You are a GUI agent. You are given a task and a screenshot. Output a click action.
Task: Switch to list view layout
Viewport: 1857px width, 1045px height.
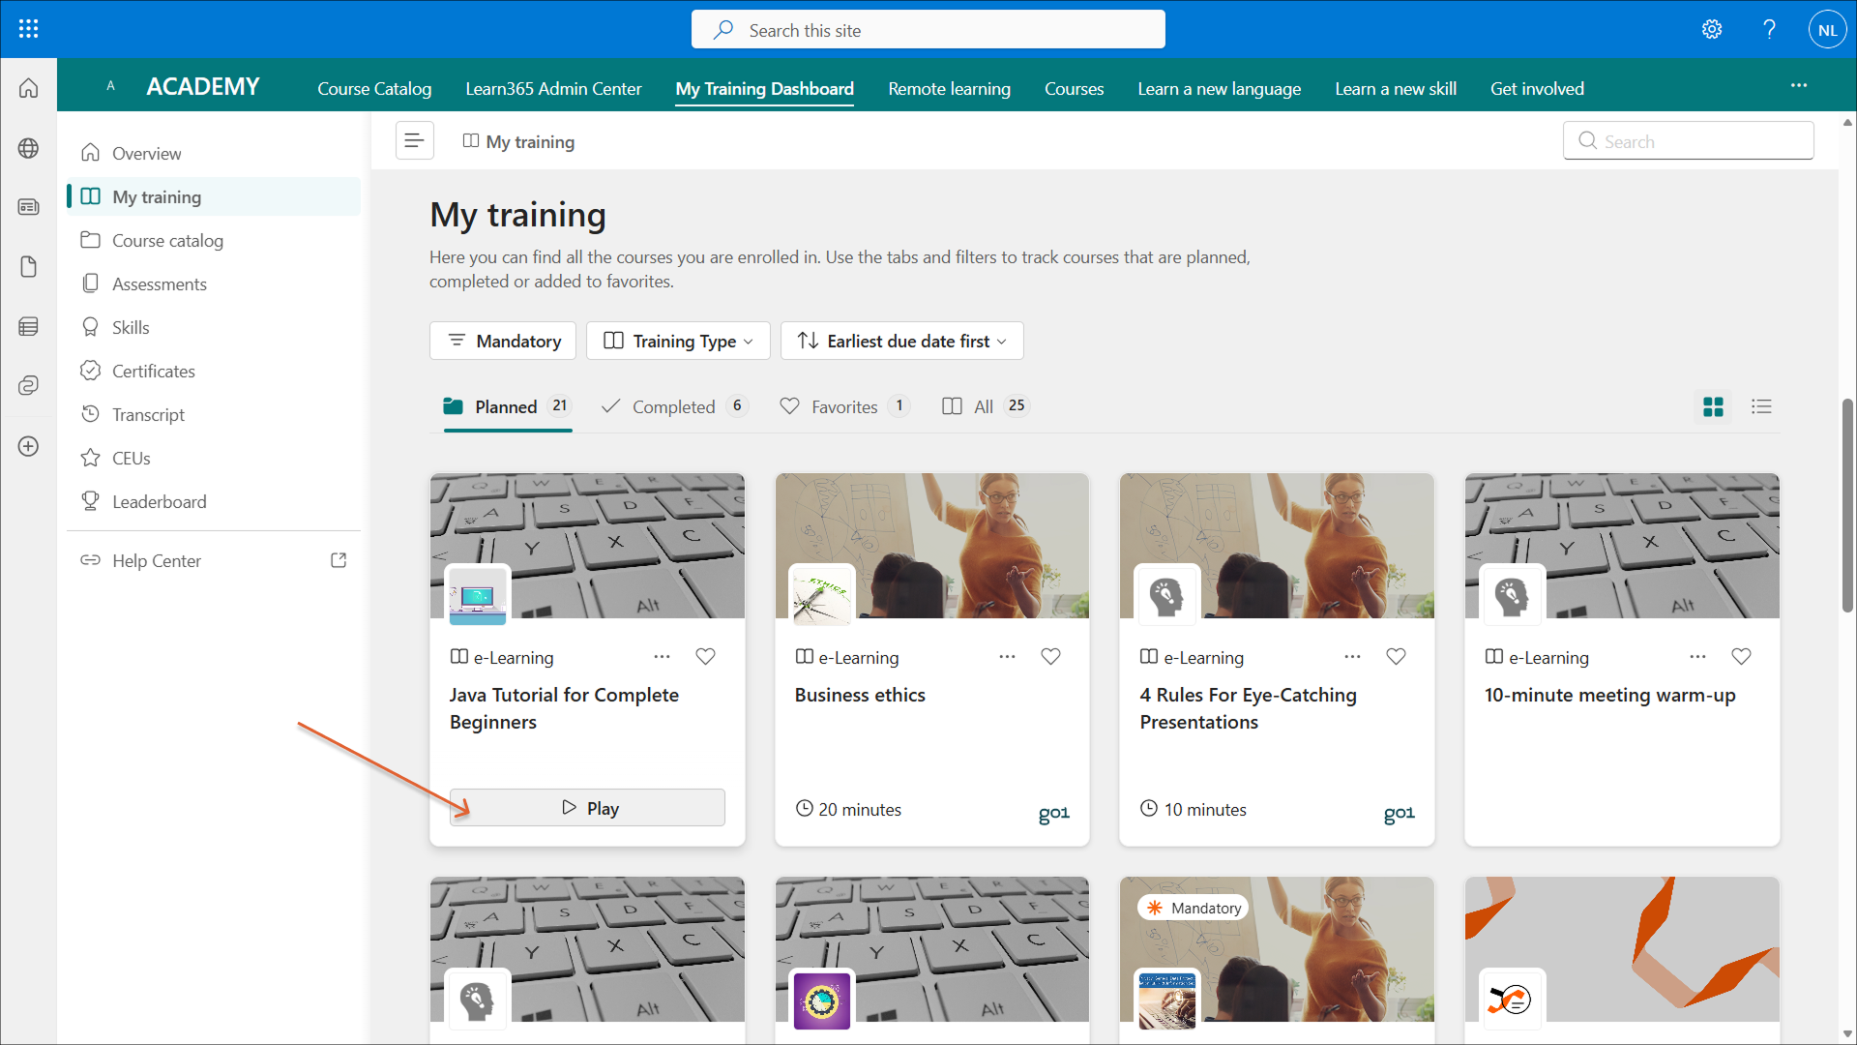tap(1761, 406)
